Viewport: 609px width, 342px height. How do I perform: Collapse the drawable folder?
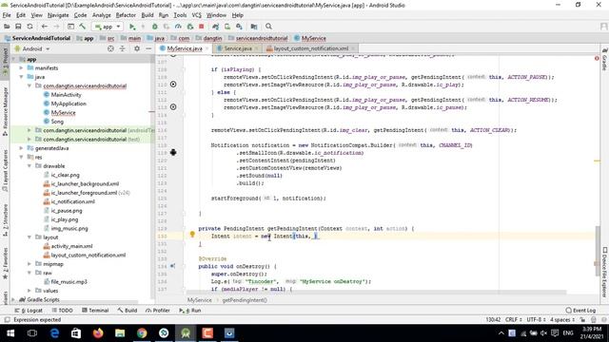coord(29,166)
